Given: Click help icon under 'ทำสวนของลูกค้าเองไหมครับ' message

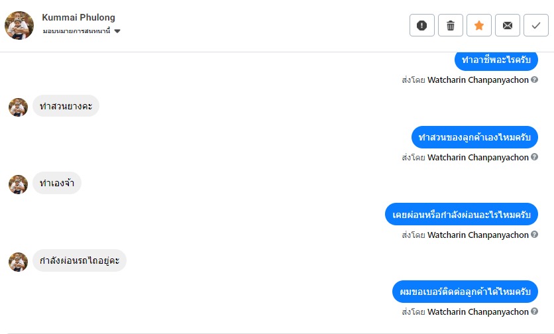Looking at the screenshot, I should tap(534, 158).
